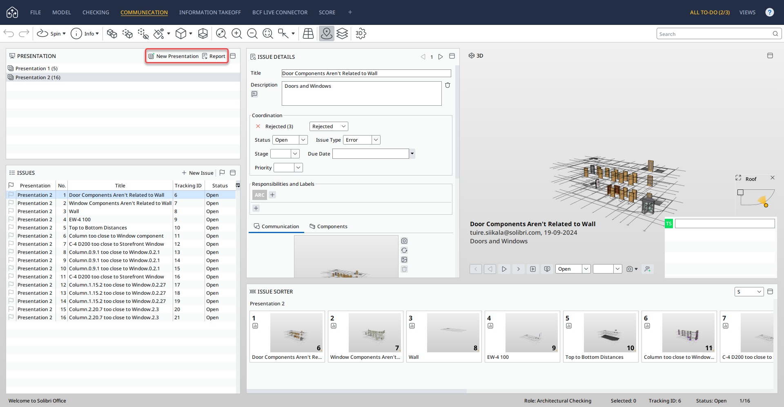Viewport: 784px width, 407px height.
Task: Open the CHECKING menu tab
Action: [x=96, y=12]
